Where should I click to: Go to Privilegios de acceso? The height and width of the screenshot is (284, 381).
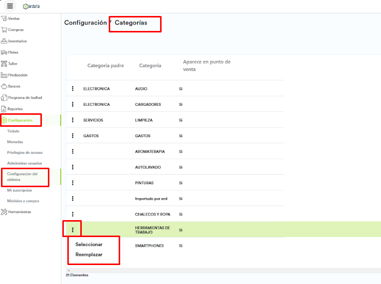coord(24,152)
